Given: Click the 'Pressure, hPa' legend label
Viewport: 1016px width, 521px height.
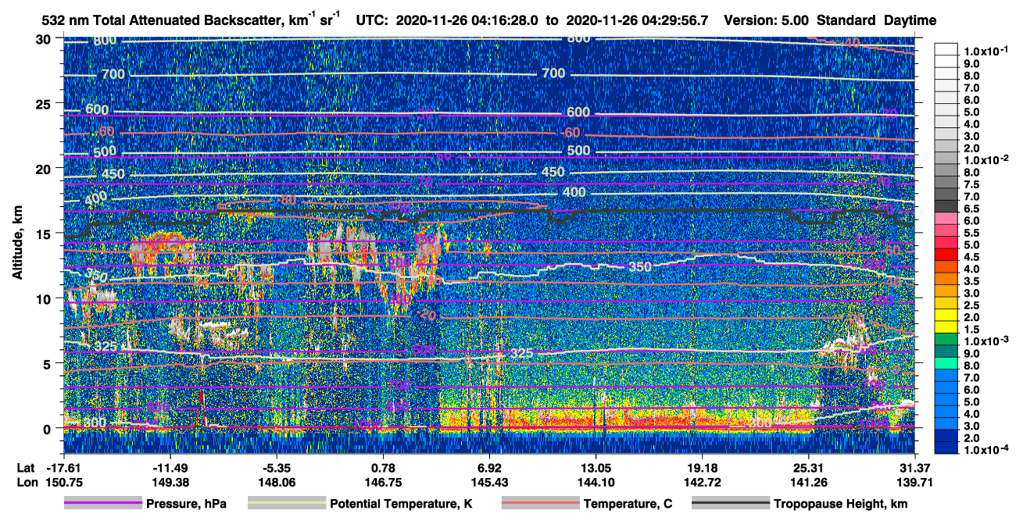Looking at the screenshot, I should 186,504.
